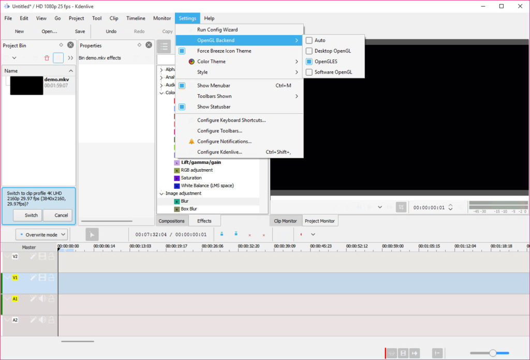Click the Undo toolbar button

111,32
